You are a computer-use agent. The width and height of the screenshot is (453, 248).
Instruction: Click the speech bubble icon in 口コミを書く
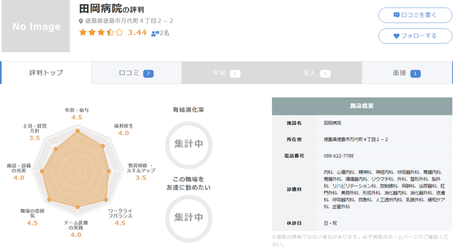click(x=396, y=15)
